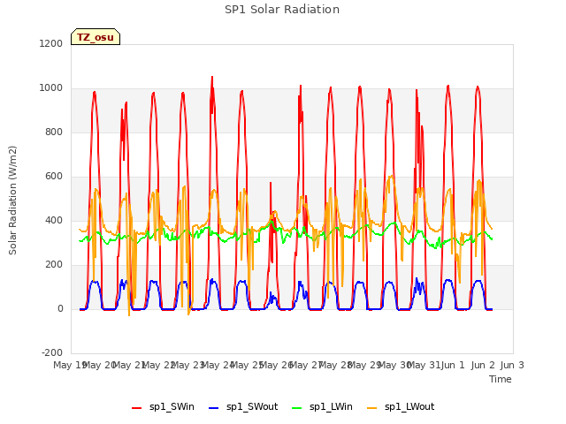Image resolution: width=566 pixels, height=424 pixels.
Task: Click the -200 y-axis tick label
Action: tap(52, 352)
